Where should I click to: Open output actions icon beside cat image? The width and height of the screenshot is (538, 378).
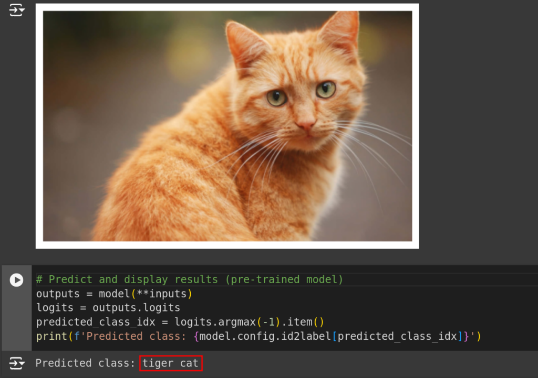pyautogui.click(x=17, y=10)
